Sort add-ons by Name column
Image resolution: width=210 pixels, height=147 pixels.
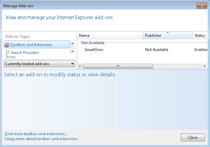[x=110, y=36]
